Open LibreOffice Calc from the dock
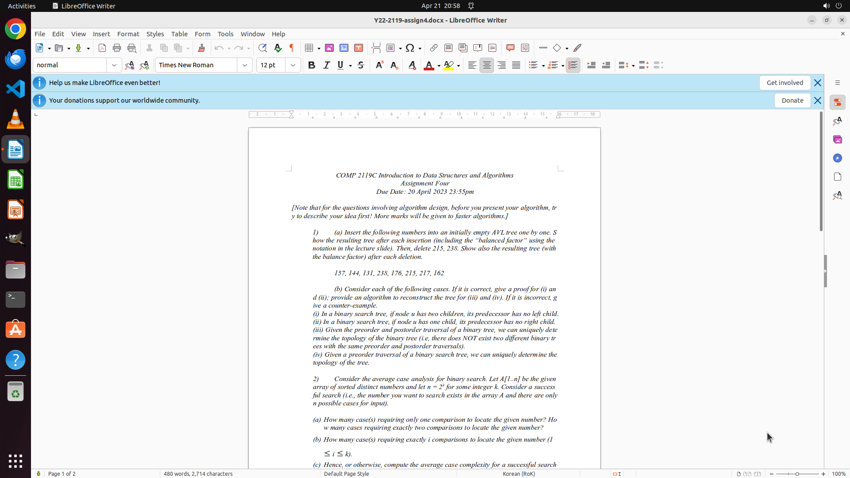This screenshot has width=850, height=478. (15, 180)
